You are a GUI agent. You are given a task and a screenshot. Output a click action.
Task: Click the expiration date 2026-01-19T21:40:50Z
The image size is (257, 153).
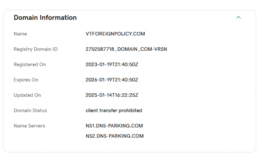112,80
